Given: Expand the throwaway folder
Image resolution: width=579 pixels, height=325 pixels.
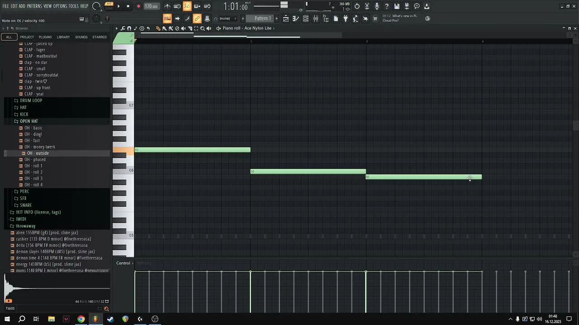Looking at the screenshot, I should [x=25, y=226].
